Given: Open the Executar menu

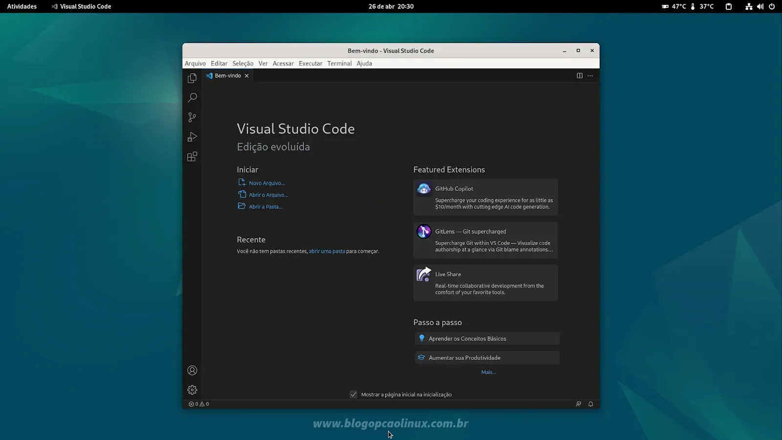Looking at the screenshot, I should (310, 64).
